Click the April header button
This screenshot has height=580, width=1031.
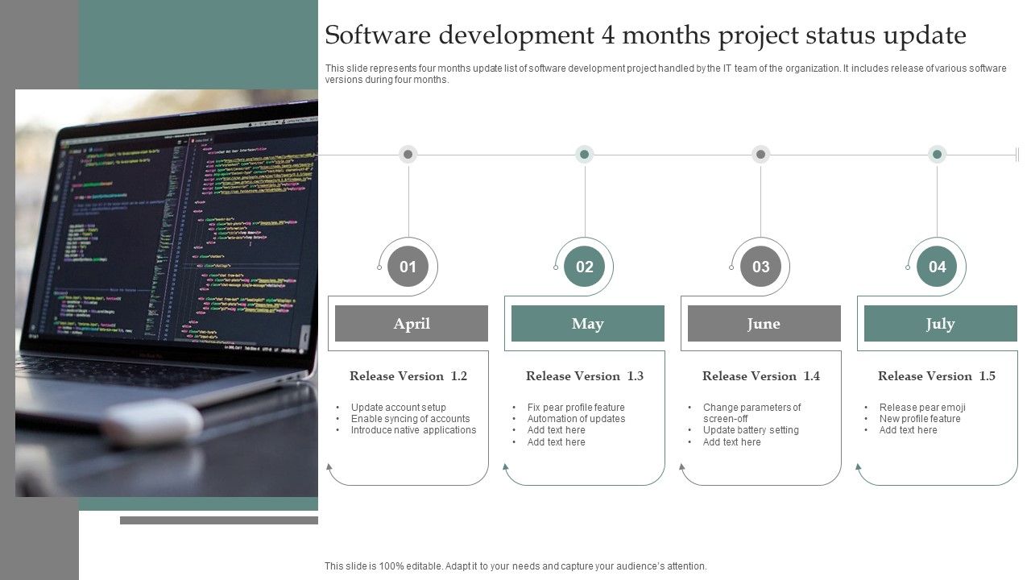tap(412, 323)
